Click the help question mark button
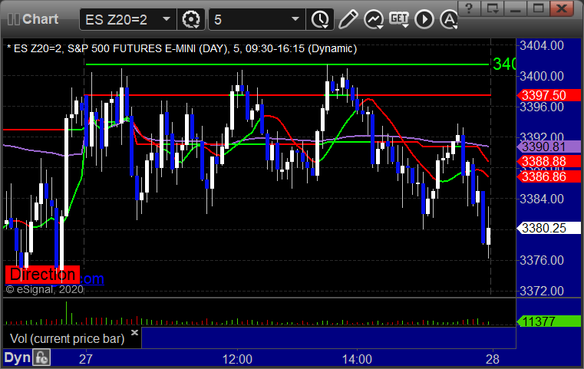Image resolution: width=584 pixels, height=369 pixels. pos(469,8)
